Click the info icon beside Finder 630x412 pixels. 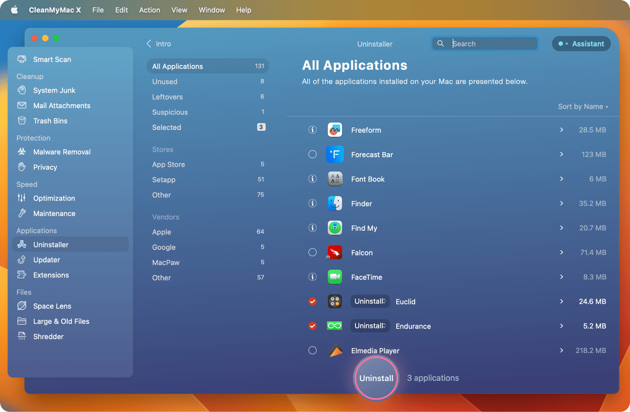(312, 203)
